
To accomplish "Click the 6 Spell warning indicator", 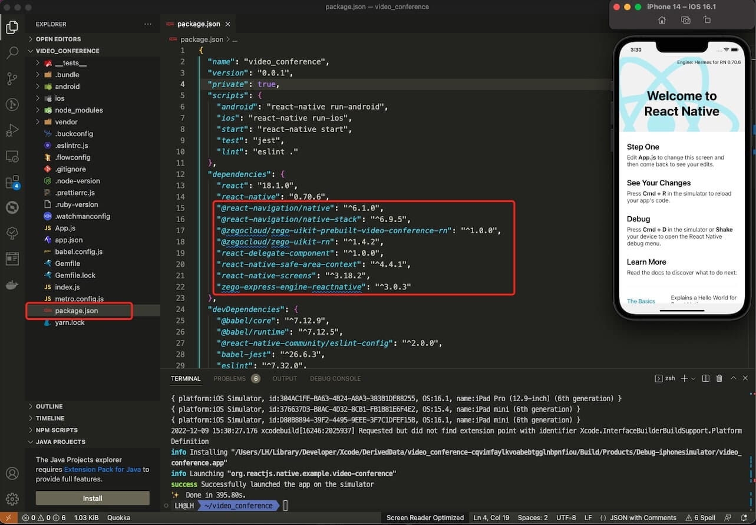I will 700,518.
